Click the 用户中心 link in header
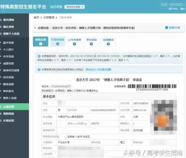186x158 pixels. point(173,9)
